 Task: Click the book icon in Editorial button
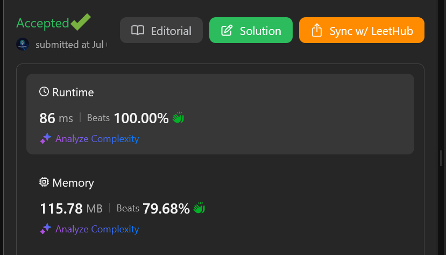tap(138, 31)
